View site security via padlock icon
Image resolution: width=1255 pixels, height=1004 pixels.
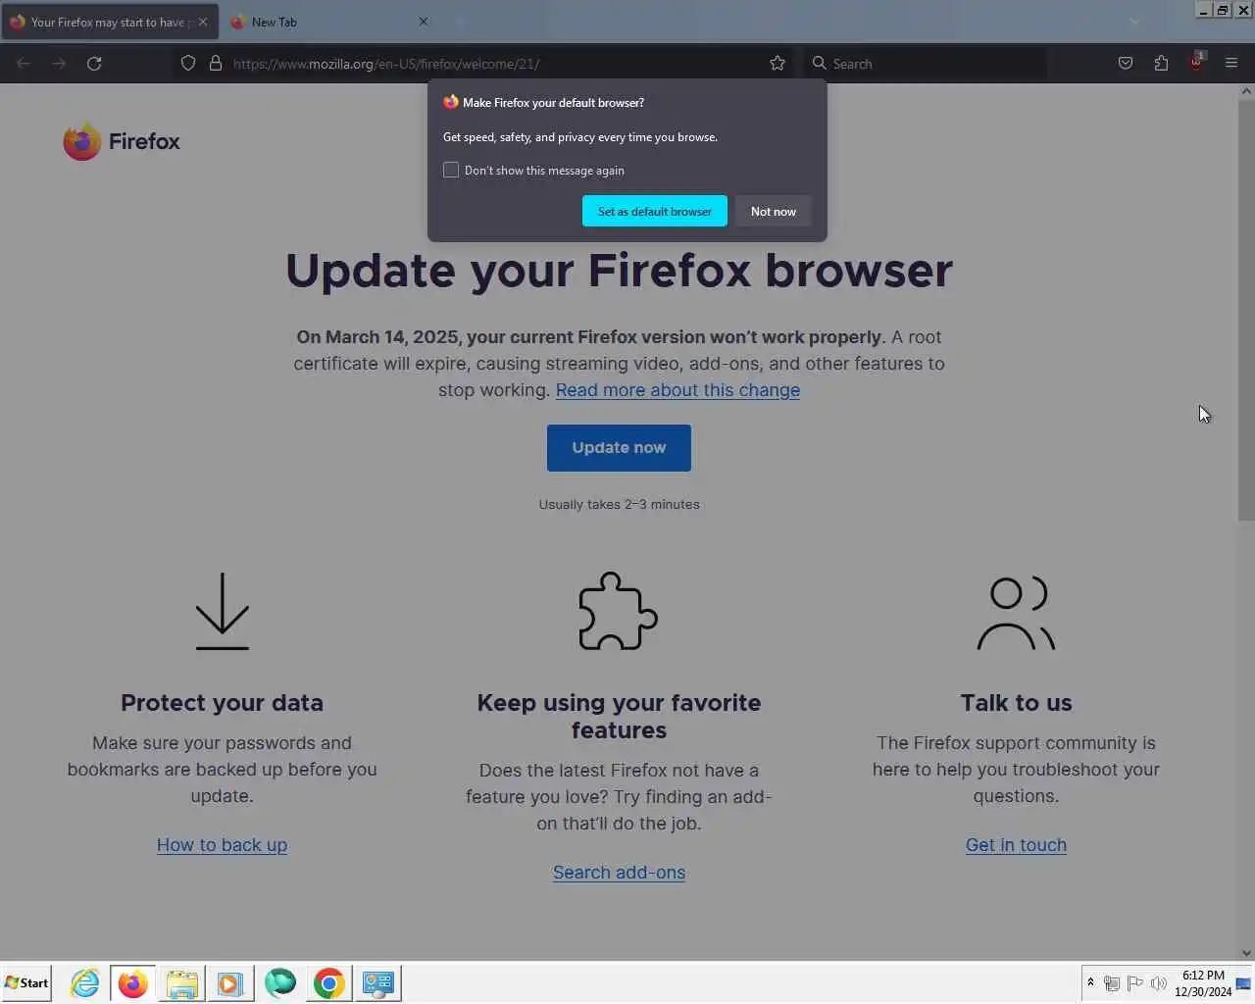click(x=216, y=64)
